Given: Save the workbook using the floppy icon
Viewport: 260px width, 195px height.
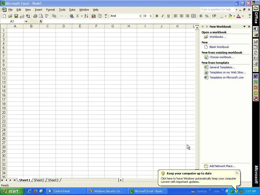Looking at the screenshot, I should pyautogui.click(x=16, y=16).
